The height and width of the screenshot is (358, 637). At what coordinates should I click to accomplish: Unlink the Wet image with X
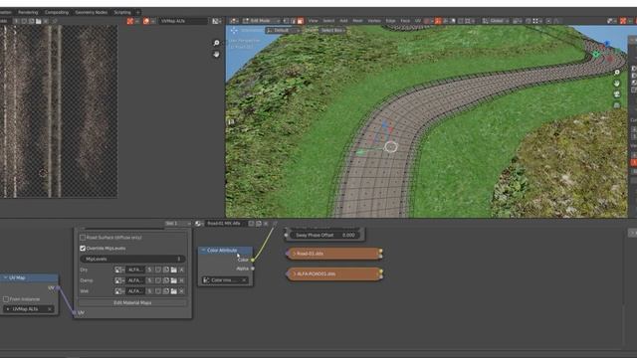tap(181, 291)
